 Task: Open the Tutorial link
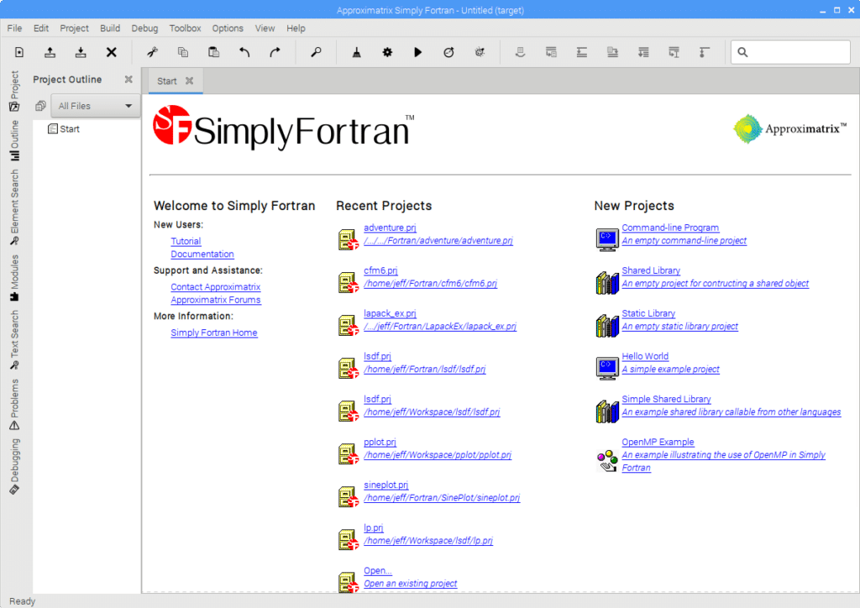(186, 241)
